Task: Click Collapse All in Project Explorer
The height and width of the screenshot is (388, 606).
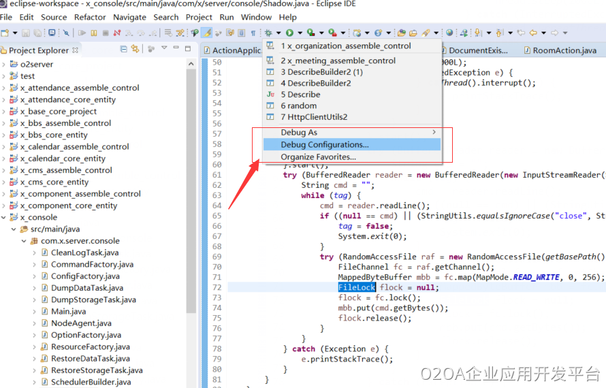Action: click(123, 49)
